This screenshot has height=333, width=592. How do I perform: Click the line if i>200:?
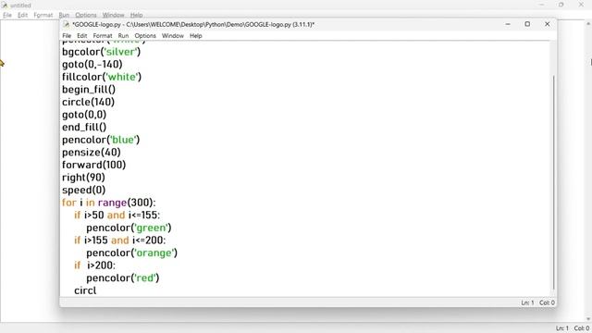pos(94,265)
